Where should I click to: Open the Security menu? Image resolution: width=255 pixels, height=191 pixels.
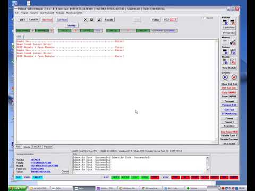[x=34, y=13]
